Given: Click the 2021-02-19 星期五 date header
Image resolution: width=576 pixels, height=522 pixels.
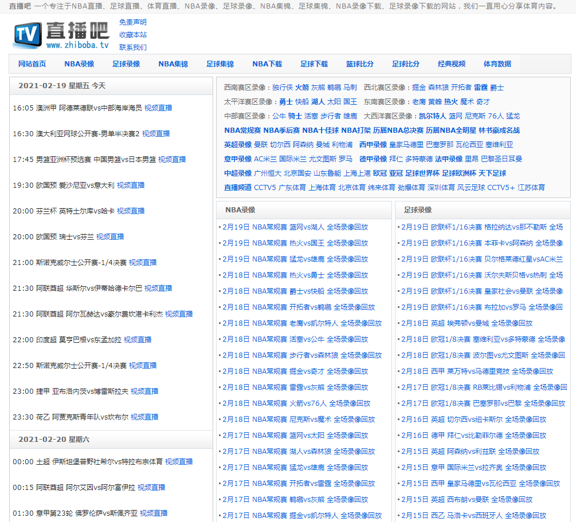Looking at the screenshot, I should point(62,85).
